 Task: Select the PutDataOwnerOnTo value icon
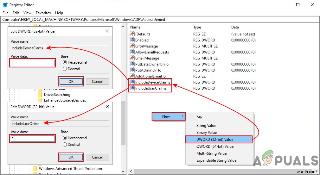132,64
